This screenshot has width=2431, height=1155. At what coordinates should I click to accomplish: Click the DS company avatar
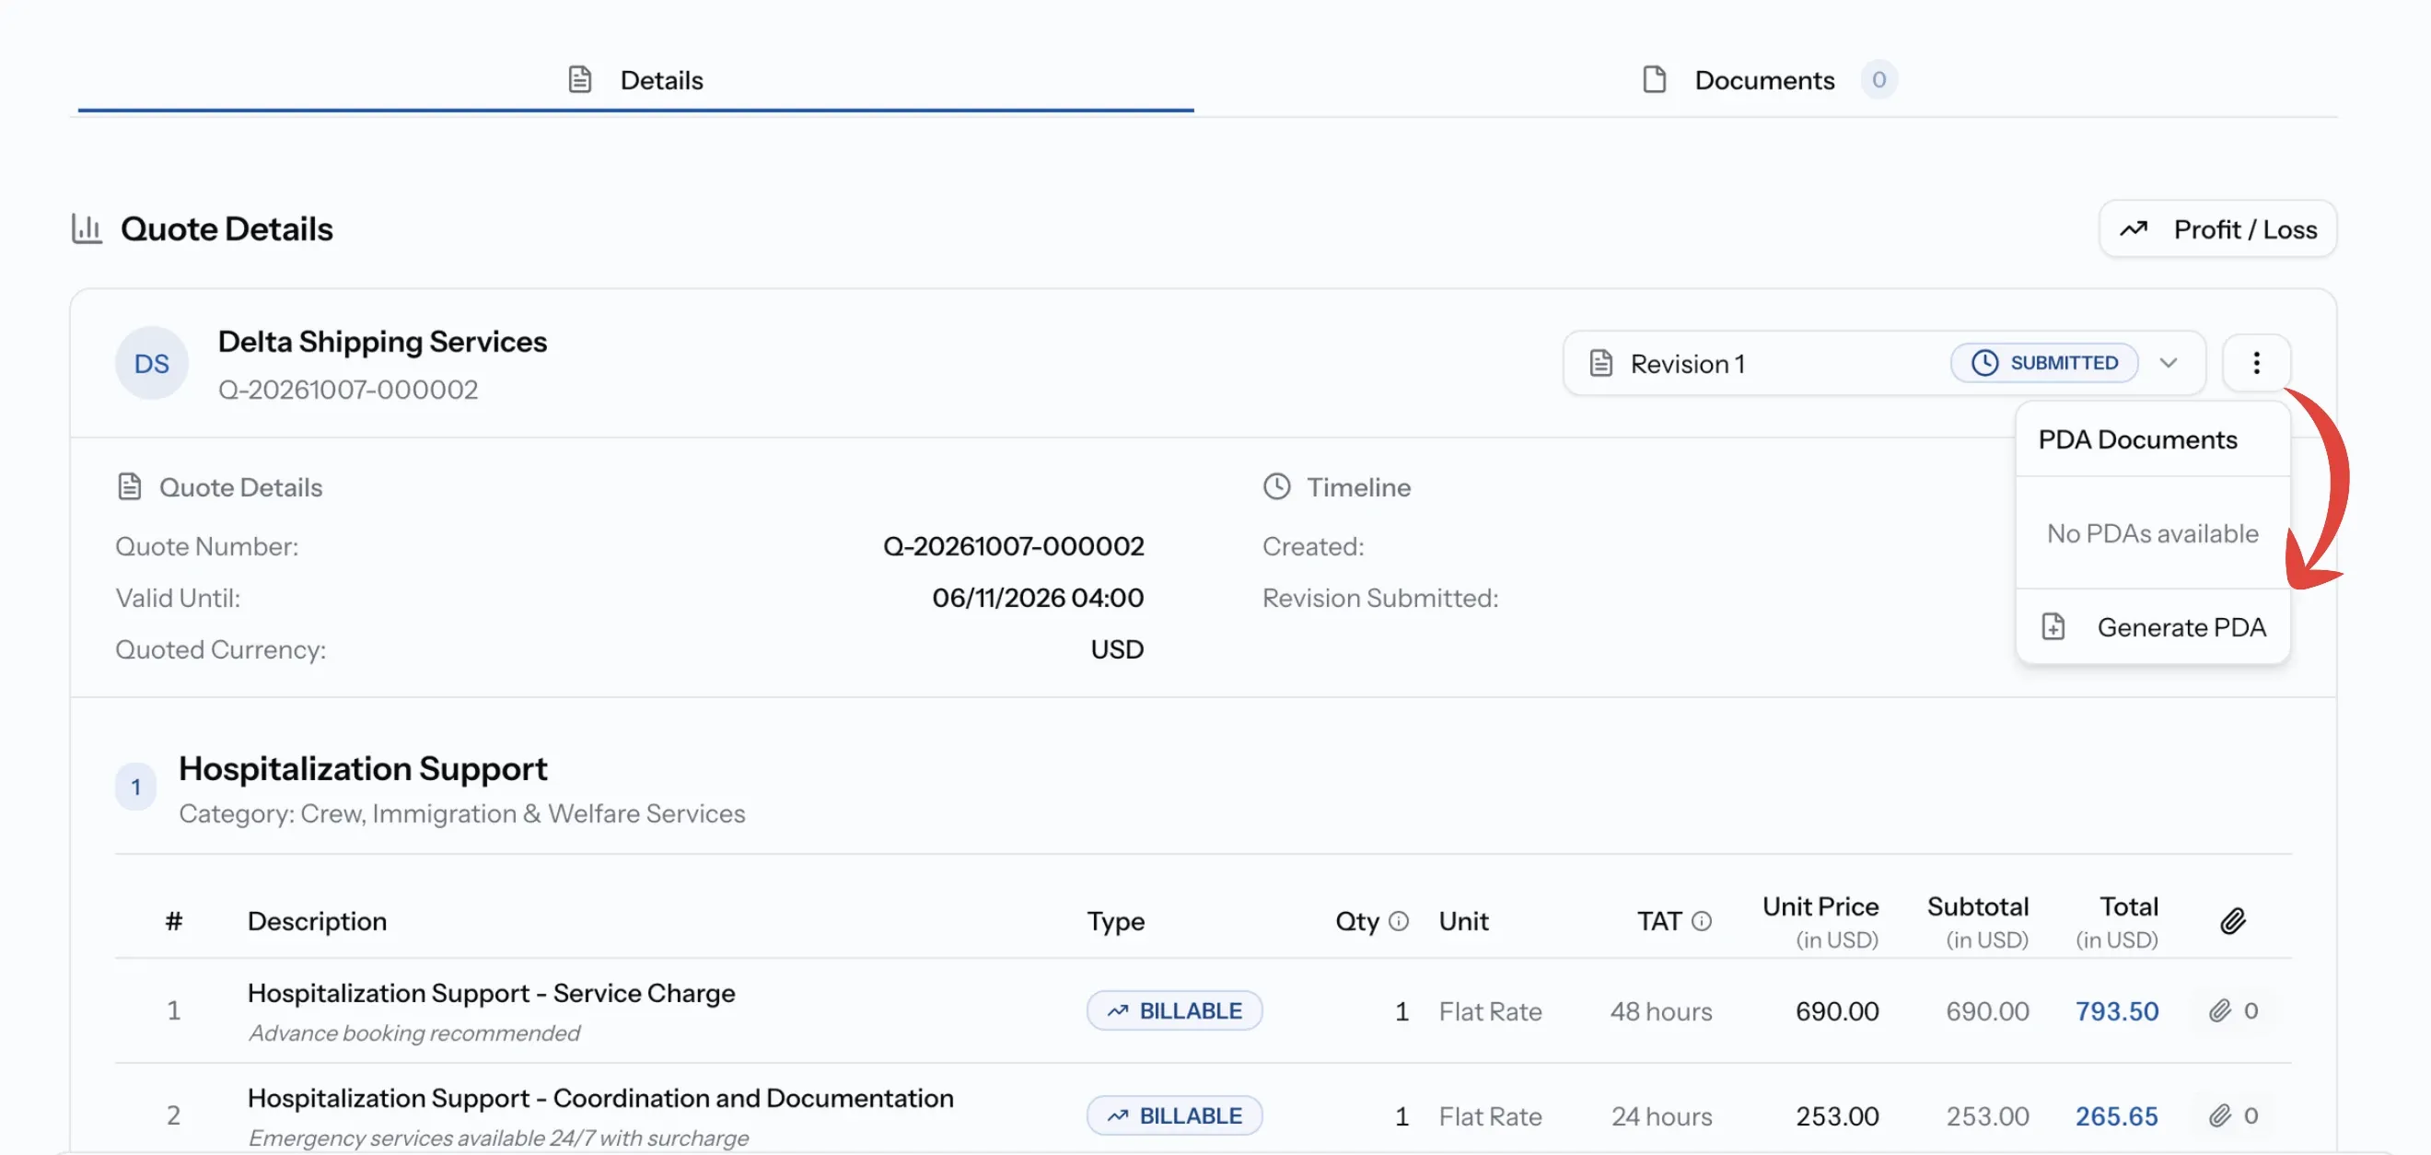coord(151,363)
